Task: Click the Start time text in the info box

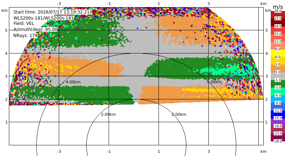Action: [53, 12]
